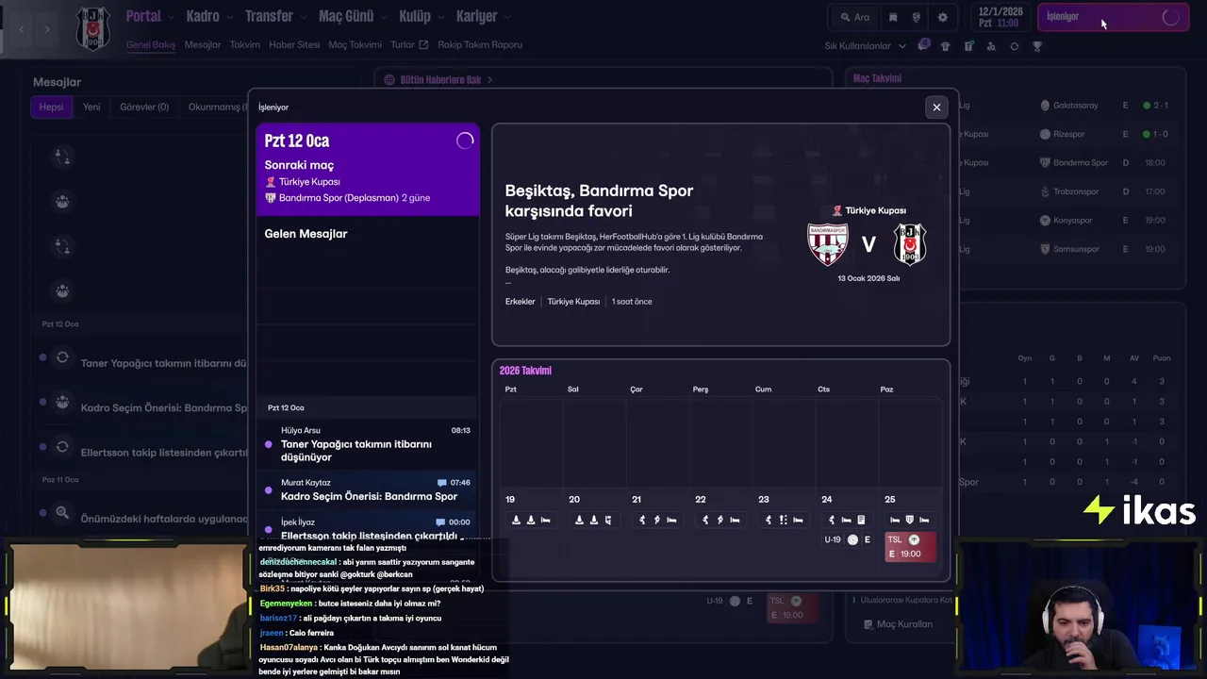
Task: Open training icons for day 20
Action: point(594,520)
